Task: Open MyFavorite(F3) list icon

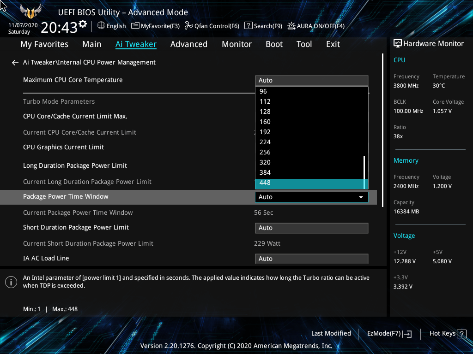Action: click(x=135, y=26)
